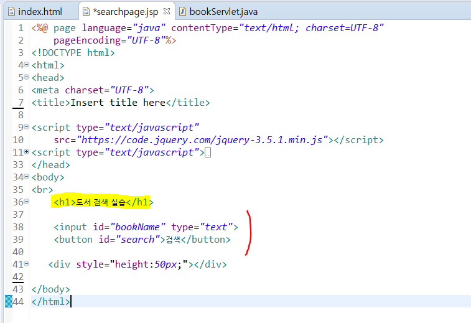The image size is (471, 323).
Task: Click line number 1 in the gutter
Action: (x=21, y=28)
